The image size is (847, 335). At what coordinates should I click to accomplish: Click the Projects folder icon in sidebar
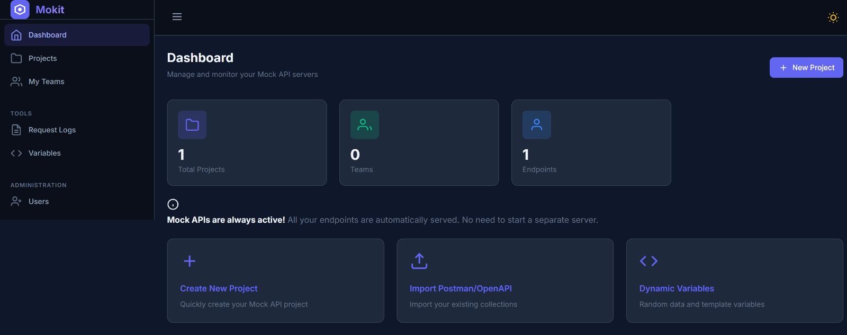coord(16,58)
